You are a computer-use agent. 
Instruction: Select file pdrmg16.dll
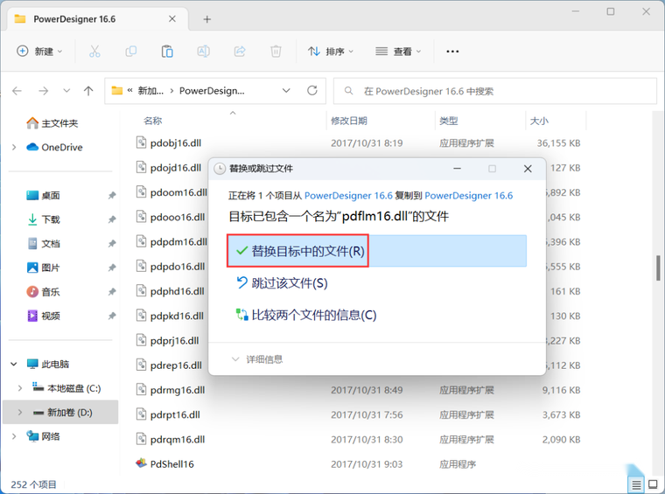click(x=178, y=390)
